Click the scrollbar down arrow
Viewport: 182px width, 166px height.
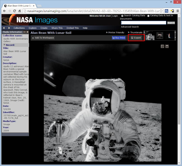(179, 163)
